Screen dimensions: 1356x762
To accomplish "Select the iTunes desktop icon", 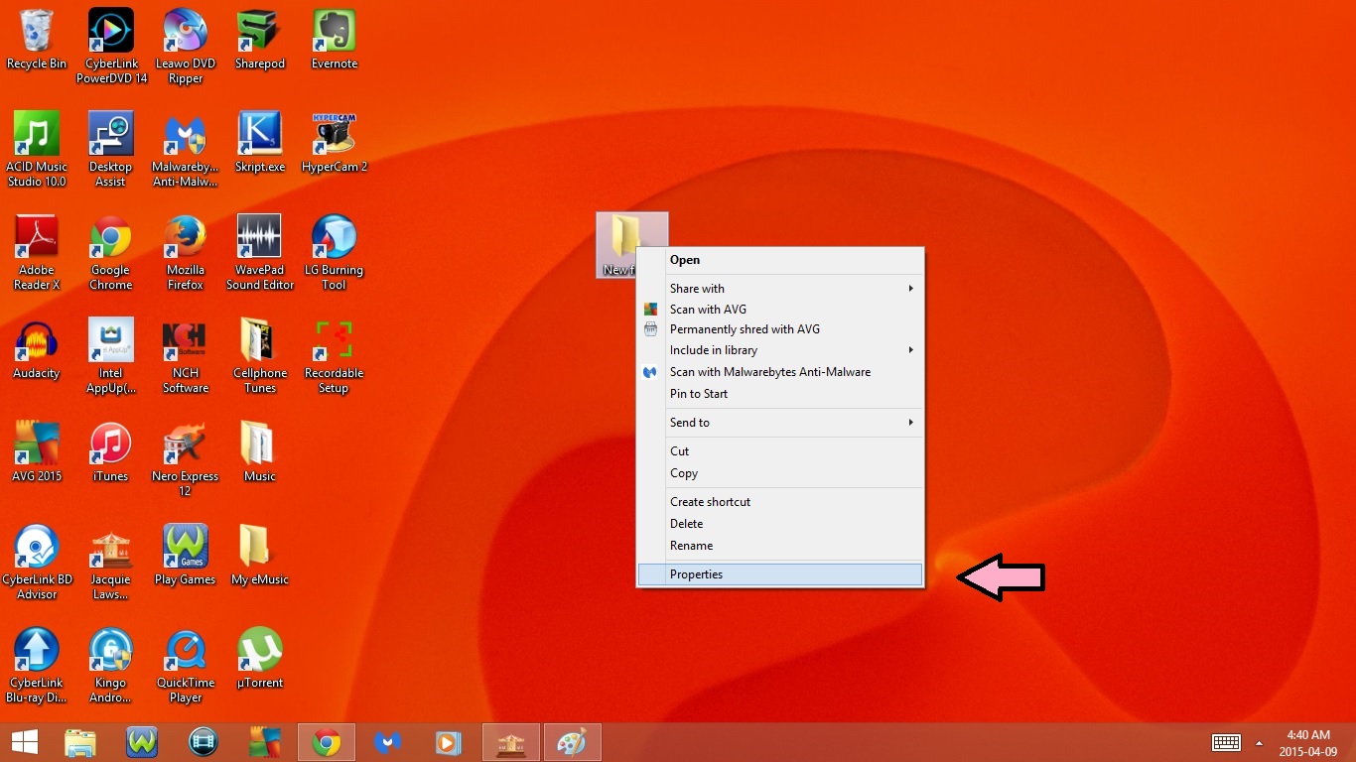I will (x=111, y=453).
